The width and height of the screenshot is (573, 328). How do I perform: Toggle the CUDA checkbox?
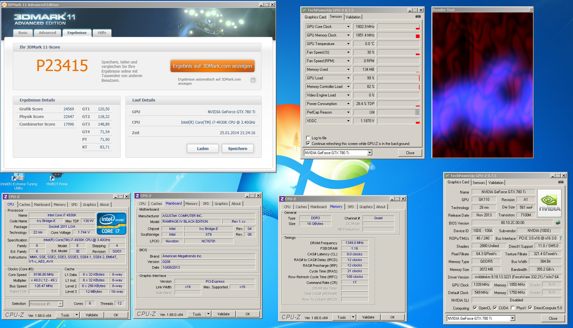point(495,308)
